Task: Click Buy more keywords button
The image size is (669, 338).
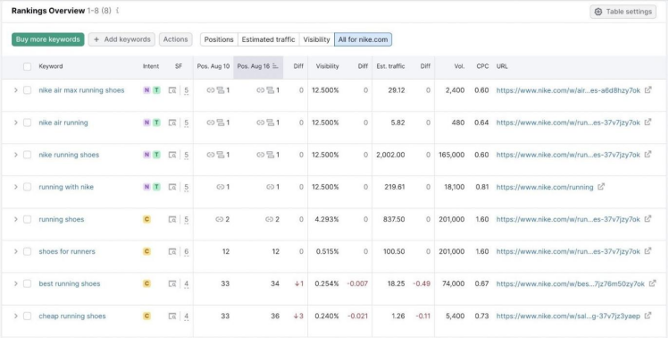Action: (x=48, y=39)
